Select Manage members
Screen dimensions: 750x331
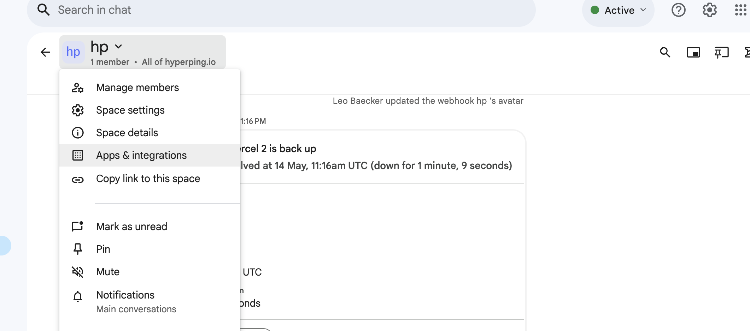click(150, 88)
